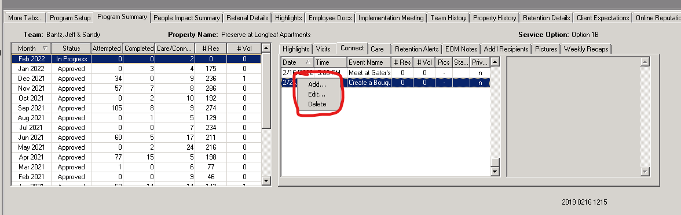Select the Feb 2021 row
Viewport: 681px width, 215px height.
click(x=137, y=177)
